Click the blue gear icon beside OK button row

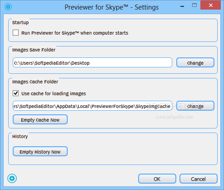pos(12,179)
